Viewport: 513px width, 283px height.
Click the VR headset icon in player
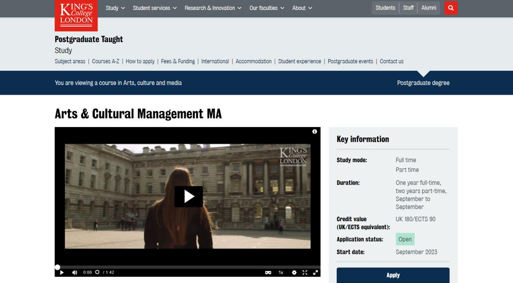click(268, 273)
